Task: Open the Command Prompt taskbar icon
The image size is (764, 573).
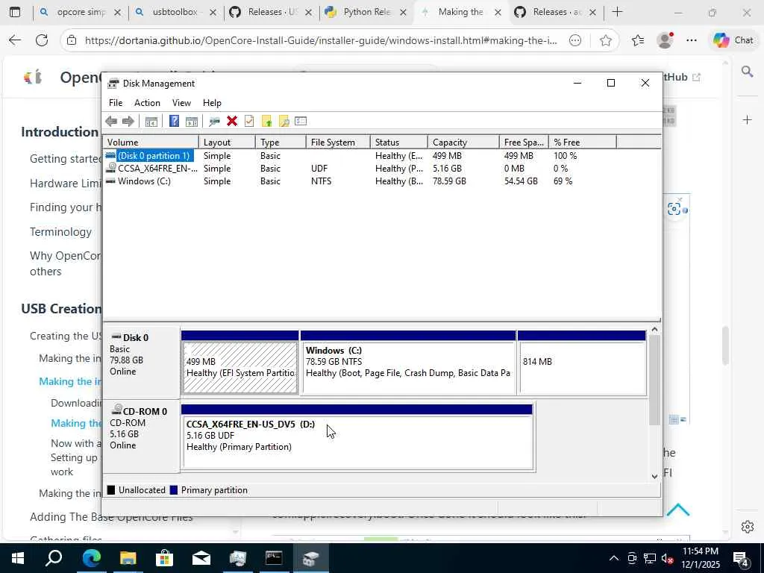Action: tap(274, 558)
